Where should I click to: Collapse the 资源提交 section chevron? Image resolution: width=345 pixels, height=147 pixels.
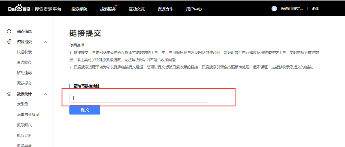tap(45, 42)
